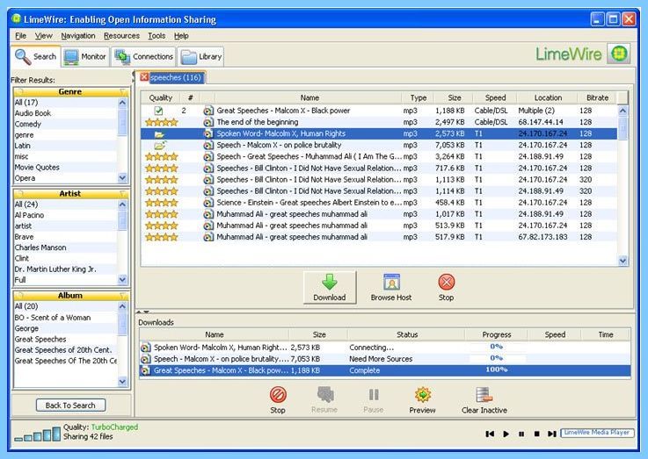
Task: Click the folder icon on the Speech - Malcom X police brutality row
Action: coord(160,145)
